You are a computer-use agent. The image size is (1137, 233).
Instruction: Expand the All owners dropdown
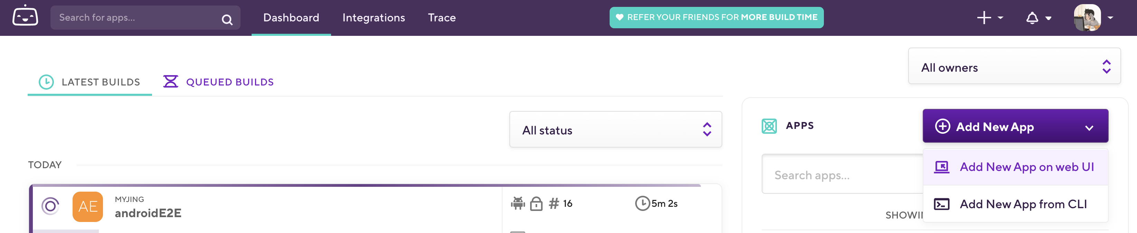[x=1014, y=67]
